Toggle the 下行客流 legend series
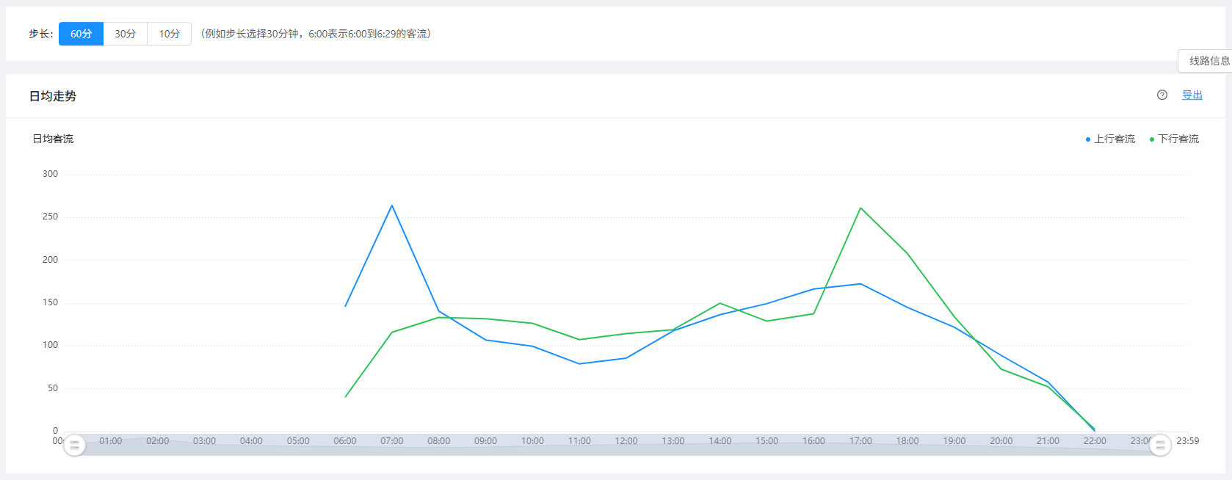Image resolution: width=1232 pixels, height=480 pixels. 1174,139
